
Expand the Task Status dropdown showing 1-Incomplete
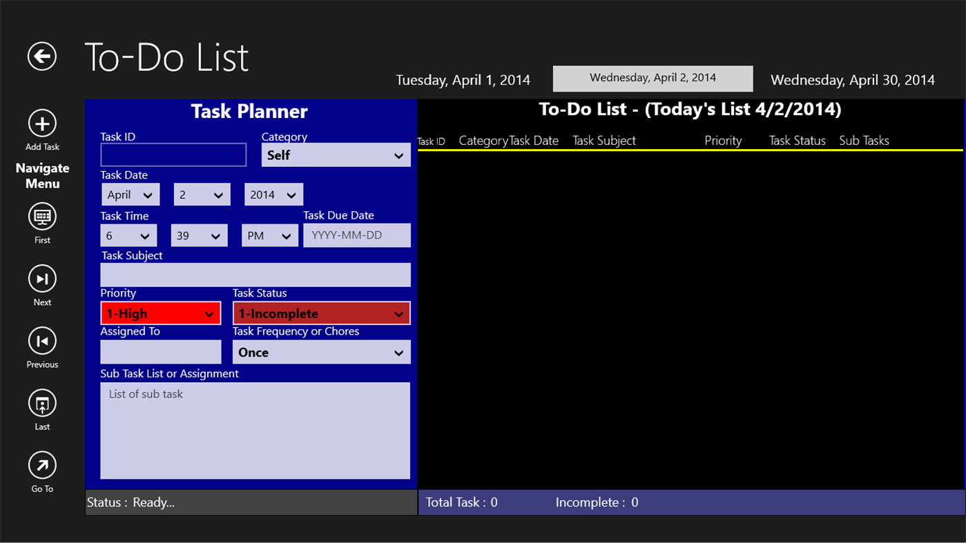click(321, 313)
